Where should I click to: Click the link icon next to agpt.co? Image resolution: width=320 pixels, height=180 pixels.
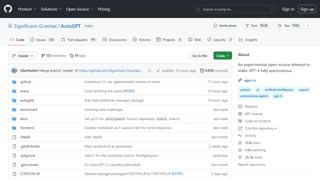pos(240,80)
